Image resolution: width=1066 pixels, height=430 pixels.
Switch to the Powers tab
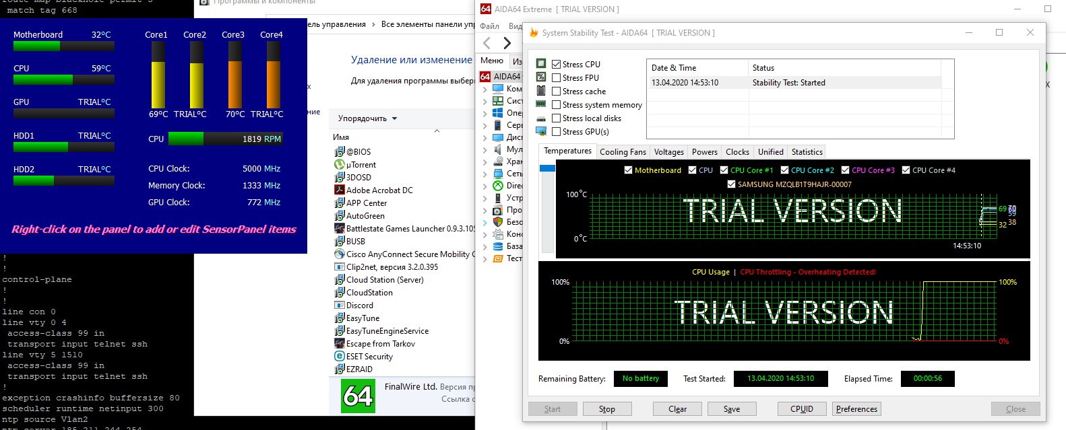coord(704,151)
